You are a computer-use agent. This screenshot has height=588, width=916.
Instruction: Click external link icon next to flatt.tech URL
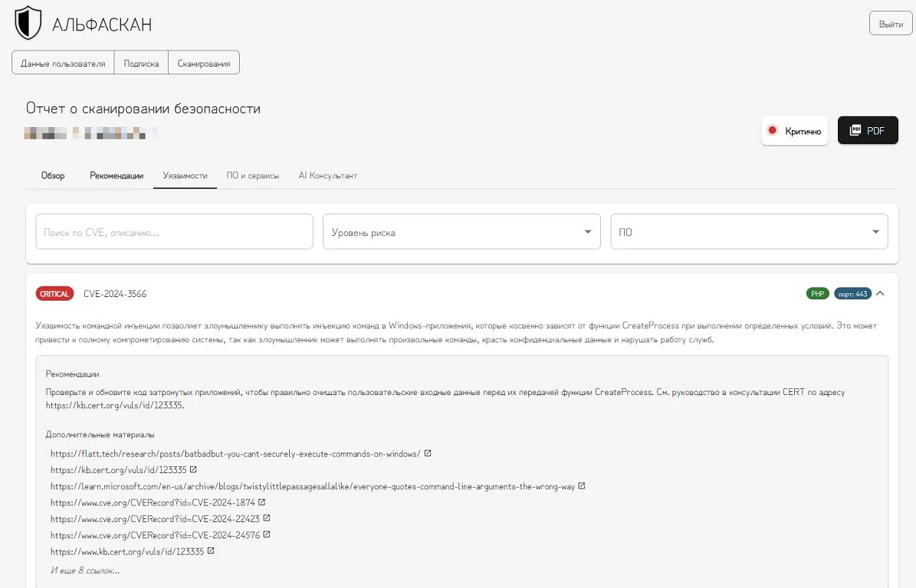tap(428, 453)
